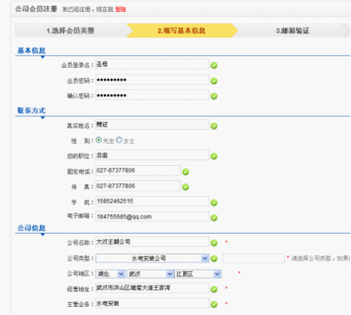Click green check icon beside 您的职位

(214, 156)
